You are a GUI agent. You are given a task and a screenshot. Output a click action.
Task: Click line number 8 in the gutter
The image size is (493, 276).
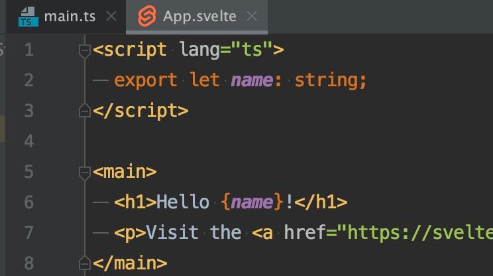point(29,263)
